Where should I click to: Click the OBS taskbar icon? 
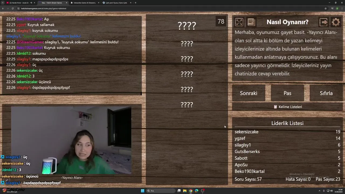[203, 191]
